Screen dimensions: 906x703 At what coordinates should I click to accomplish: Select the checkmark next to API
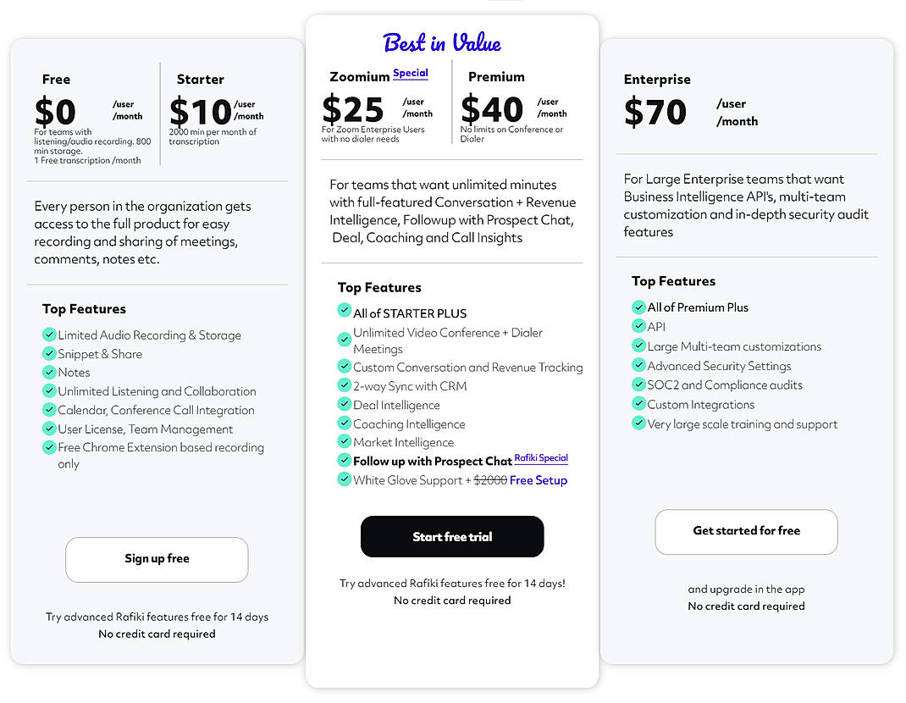pyautogui.click(x=638, y=326)
